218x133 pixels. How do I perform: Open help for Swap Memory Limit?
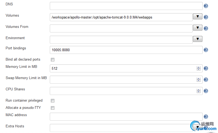[206, 80]
